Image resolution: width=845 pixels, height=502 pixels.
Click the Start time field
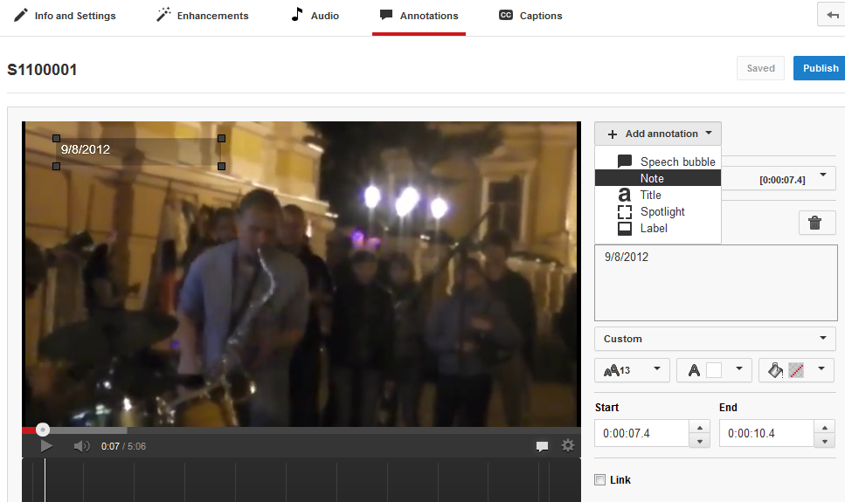point(642,433)
